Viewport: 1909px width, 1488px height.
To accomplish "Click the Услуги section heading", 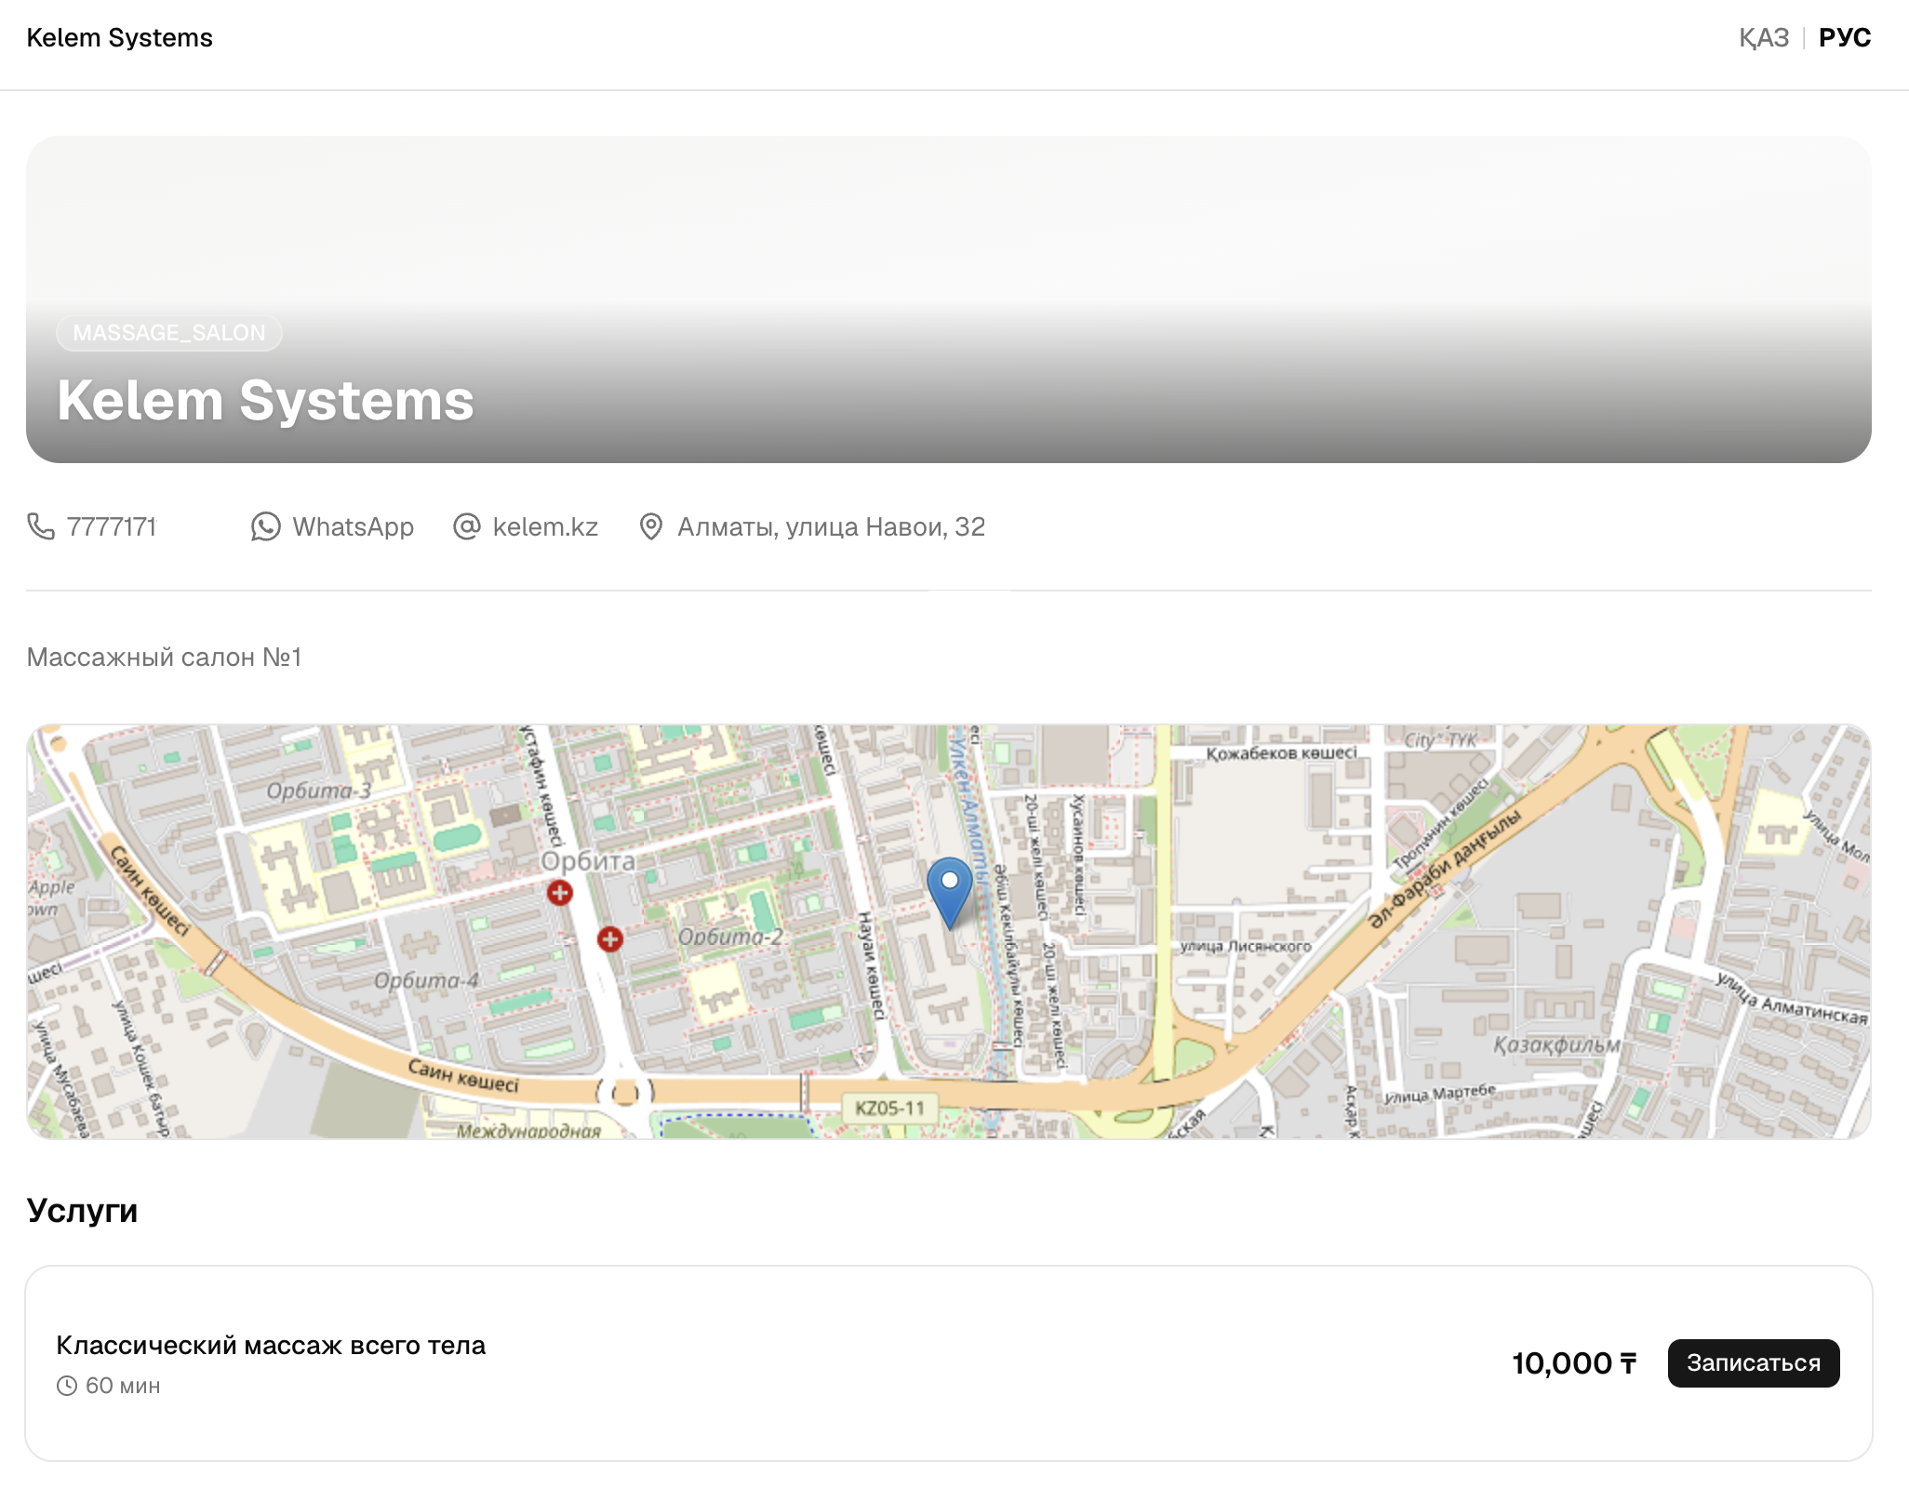I will 82,1211.
